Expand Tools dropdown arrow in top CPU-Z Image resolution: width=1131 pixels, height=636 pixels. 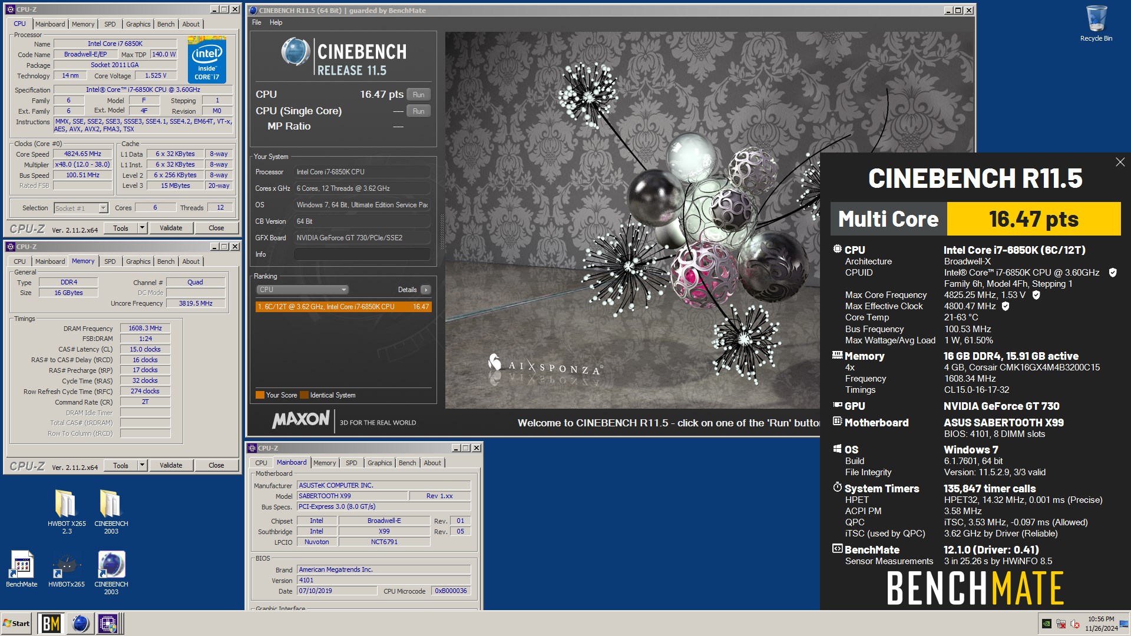(x=142, y=228)
